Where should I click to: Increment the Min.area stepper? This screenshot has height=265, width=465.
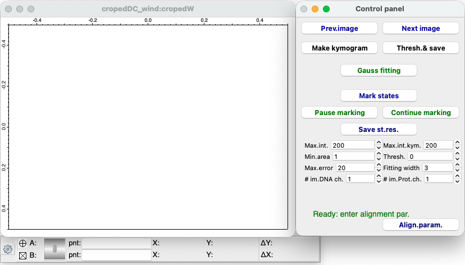click(379, 154)
